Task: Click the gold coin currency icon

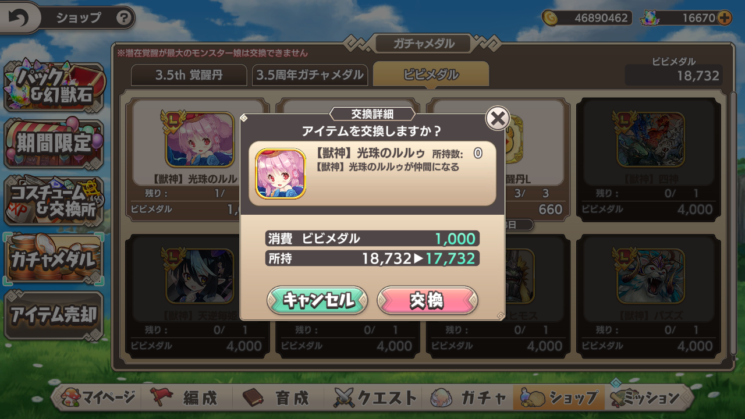Action: click(549, 18)
